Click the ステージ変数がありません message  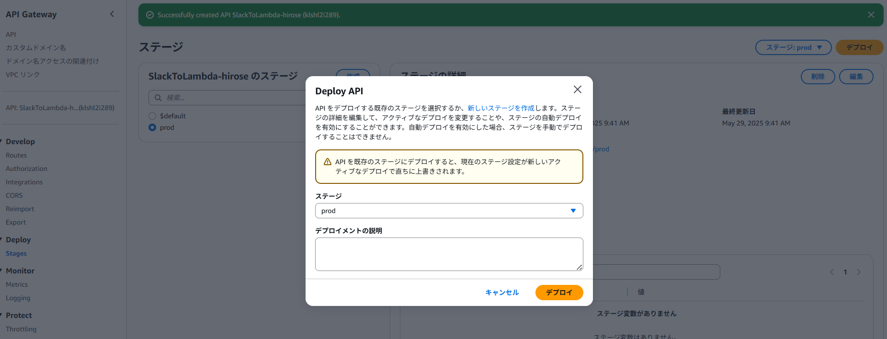click(x=637, y=314)
